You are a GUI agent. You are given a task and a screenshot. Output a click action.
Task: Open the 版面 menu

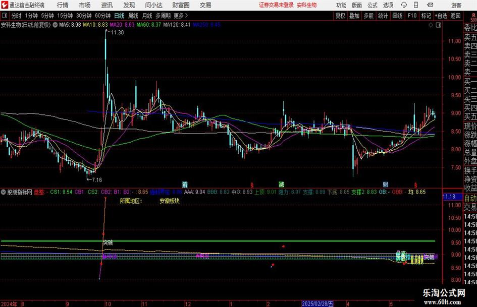pyautogui.click(x=356, y=5)
